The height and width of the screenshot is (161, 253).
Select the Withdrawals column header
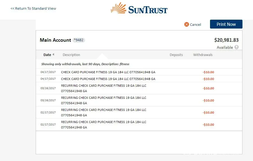(x=203, y=55)
